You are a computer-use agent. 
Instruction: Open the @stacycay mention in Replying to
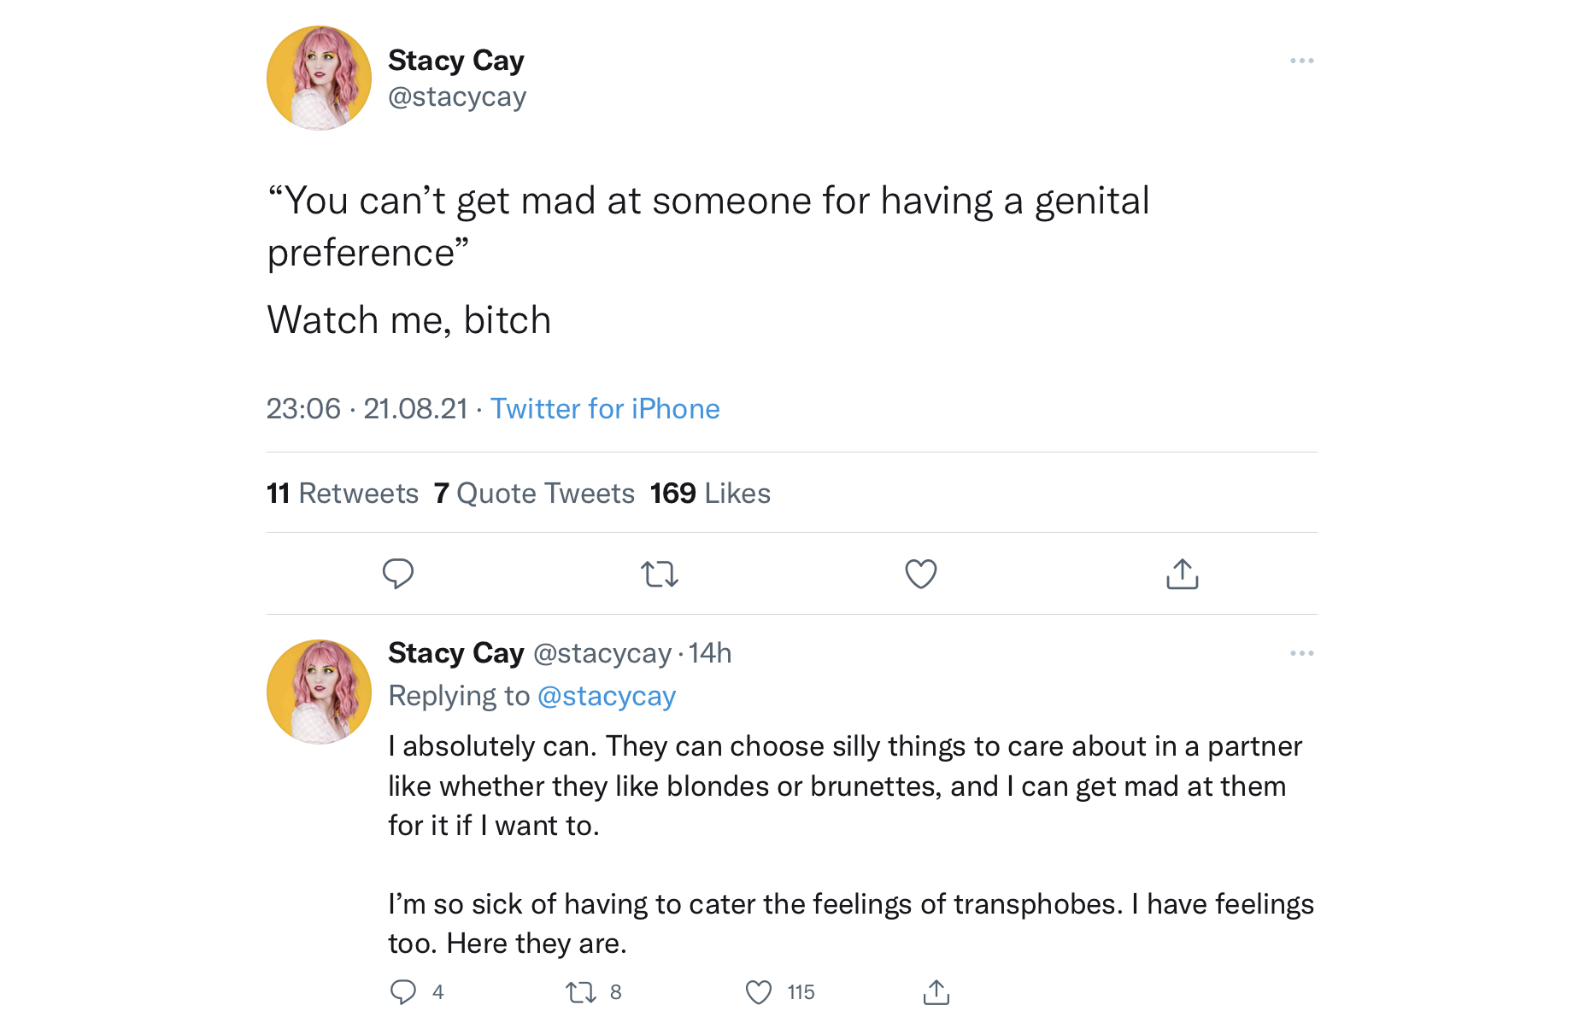[x=607, y=696]
